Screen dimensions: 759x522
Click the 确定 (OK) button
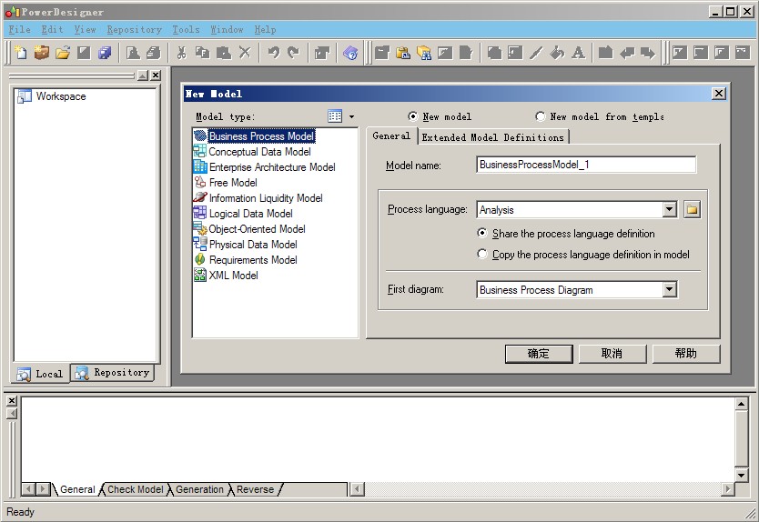pyautogui.click(x=539, y=354)
